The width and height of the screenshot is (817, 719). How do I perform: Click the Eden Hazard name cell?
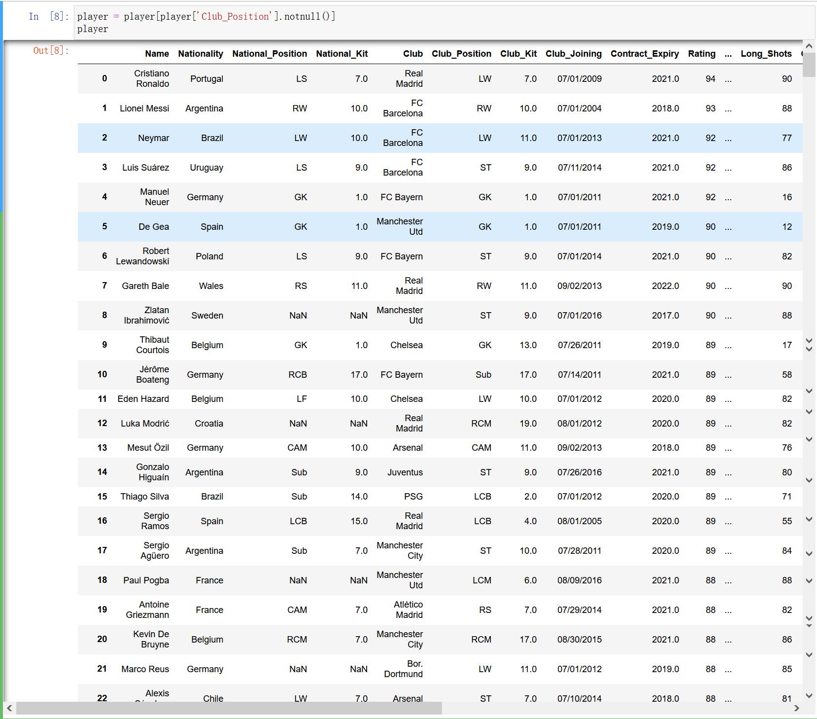pyautogui.click(x=143, y=399)
